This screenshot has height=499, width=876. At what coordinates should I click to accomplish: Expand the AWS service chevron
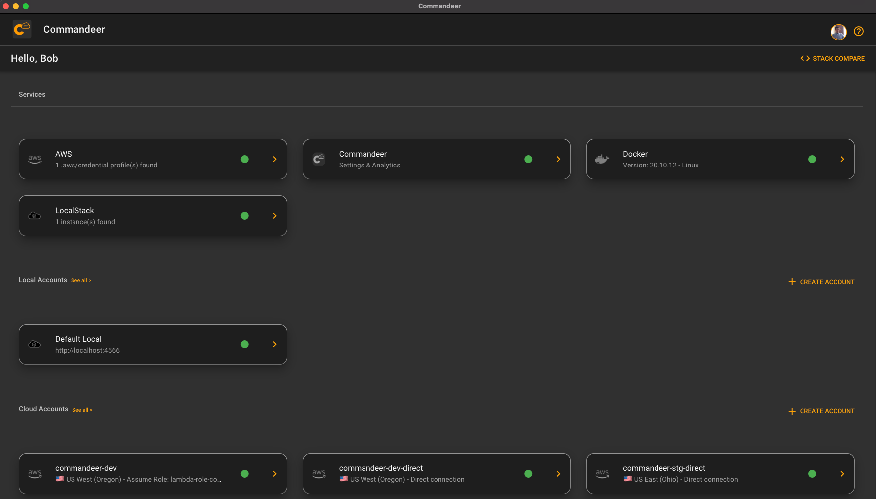pyautogui.click(x=274, y=159)
